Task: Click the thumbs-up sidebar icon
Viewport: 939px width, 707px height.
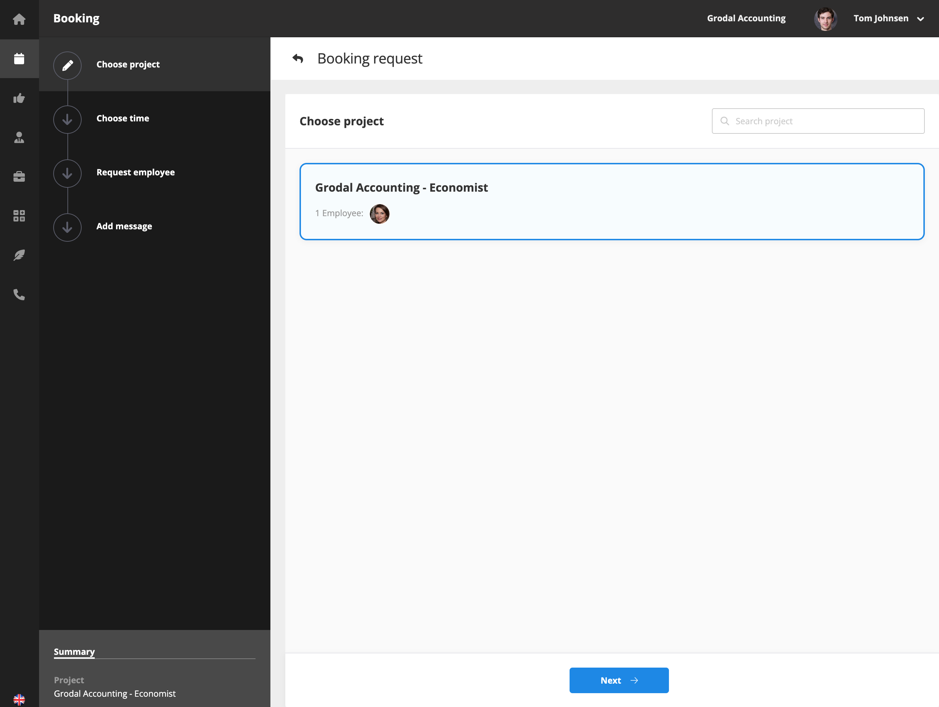Action: coord(19,98)
